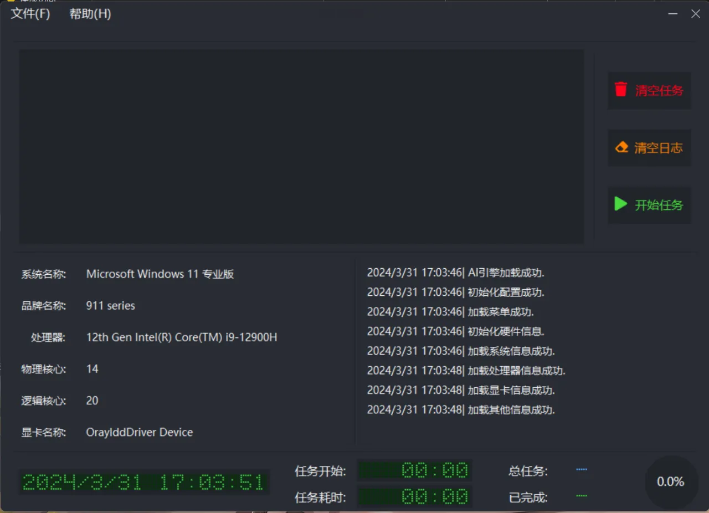Click the '911 series' brand value
Image resolution: width=709 pixels, height=513 pixels.
pos(111,306)
